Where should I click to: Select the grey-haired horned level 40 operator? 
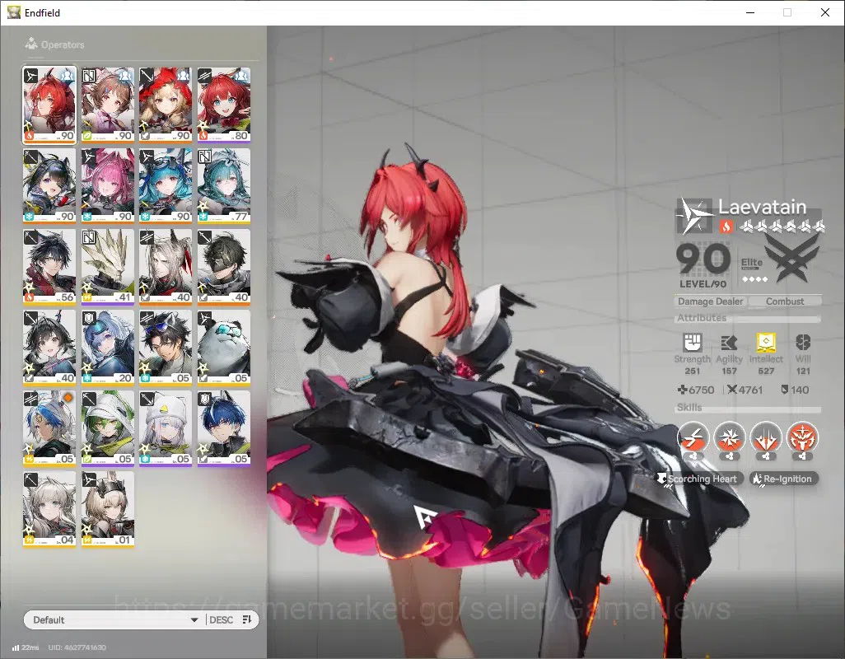(166, 266)
